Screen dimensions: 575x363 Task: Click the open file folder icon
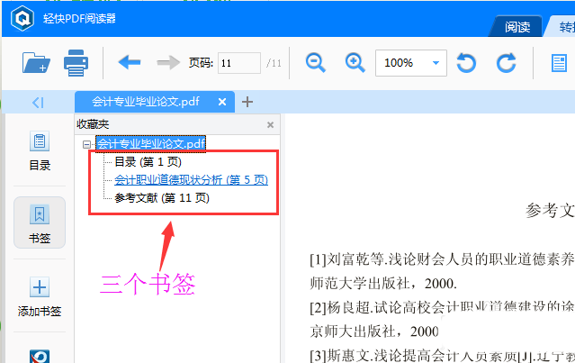pyautogui.click(x=34, y=63)
